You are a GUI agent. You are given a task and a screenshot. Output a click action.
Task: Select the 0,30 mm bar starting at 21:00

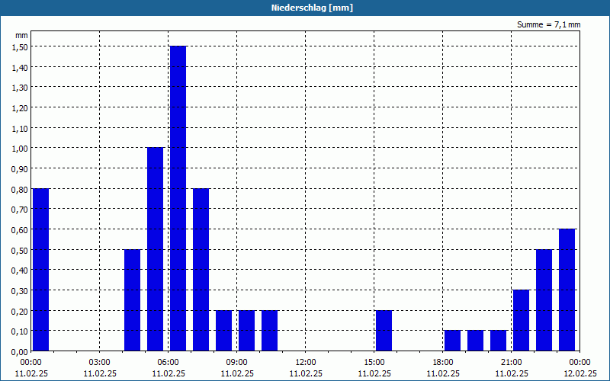click(522, 321)
